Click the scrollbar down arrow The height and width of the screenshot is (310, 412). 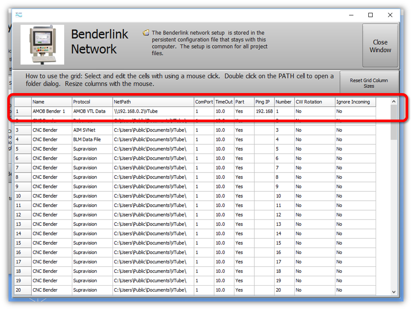[394, 292]
